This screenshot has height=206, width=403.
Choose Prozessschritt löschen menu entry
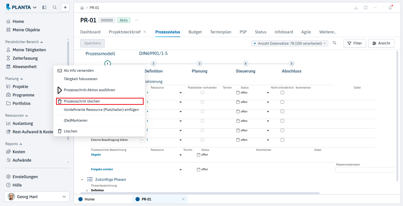pyautogui.click(x=100, y=101)
